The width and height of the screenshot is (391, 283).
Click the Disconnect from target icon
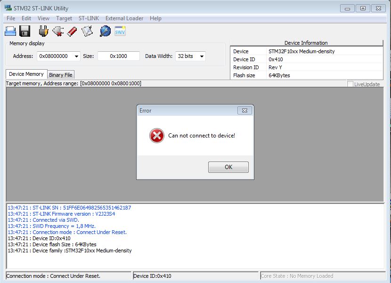58,31
